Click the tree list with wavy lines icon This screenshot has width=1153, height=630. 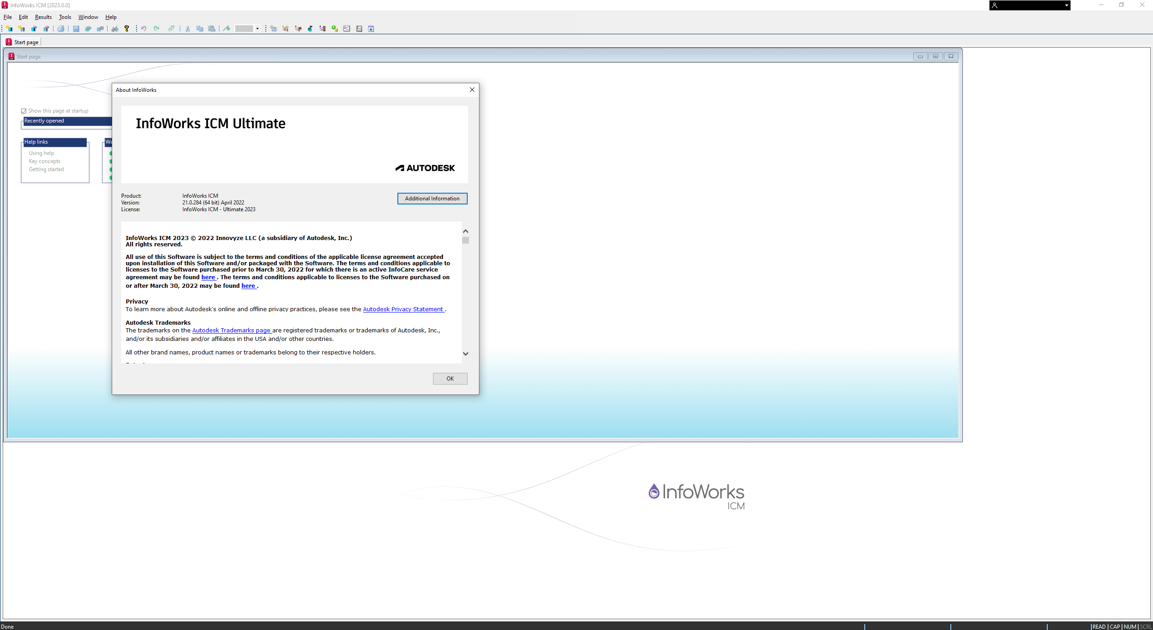tap(322, 28)
